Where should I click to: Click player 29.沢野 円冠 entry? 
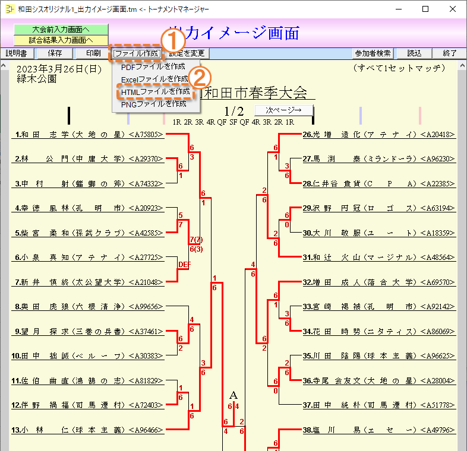379,208
